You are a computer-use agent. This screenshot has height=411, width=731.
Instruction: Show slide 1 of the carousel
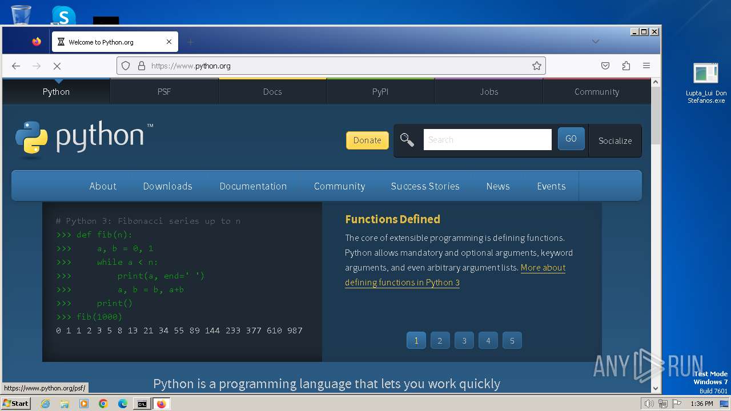click(x=416, y=341)
